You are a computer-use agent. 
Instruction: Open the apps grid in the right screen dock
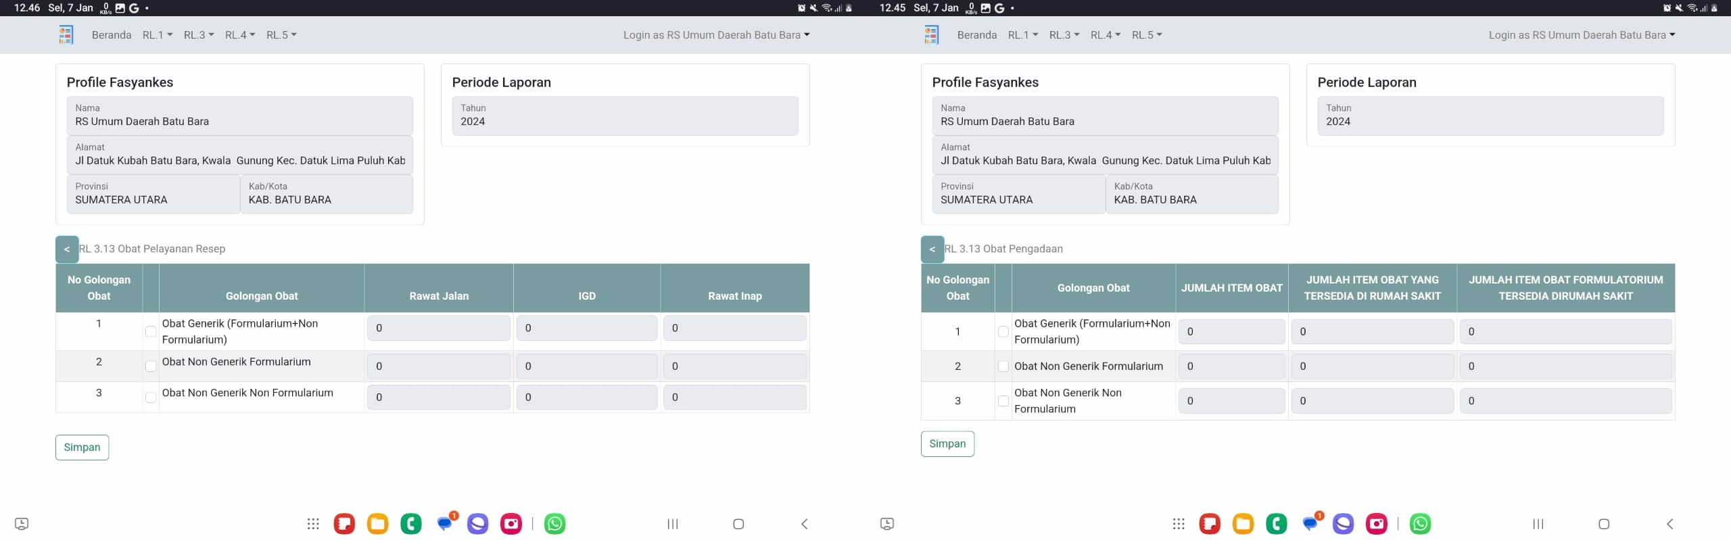pyautogui.click(x=1179, y=524)
